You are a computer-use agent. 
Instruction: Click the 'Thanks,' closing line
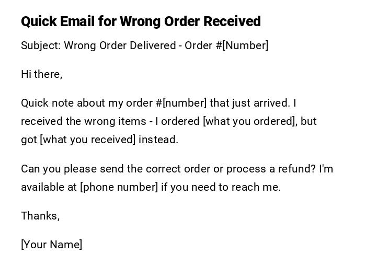click(40, 216)
